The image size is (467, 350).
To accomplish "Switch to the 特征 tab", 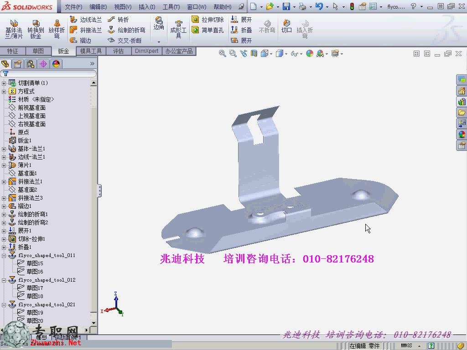I will (x=12, y=51).
